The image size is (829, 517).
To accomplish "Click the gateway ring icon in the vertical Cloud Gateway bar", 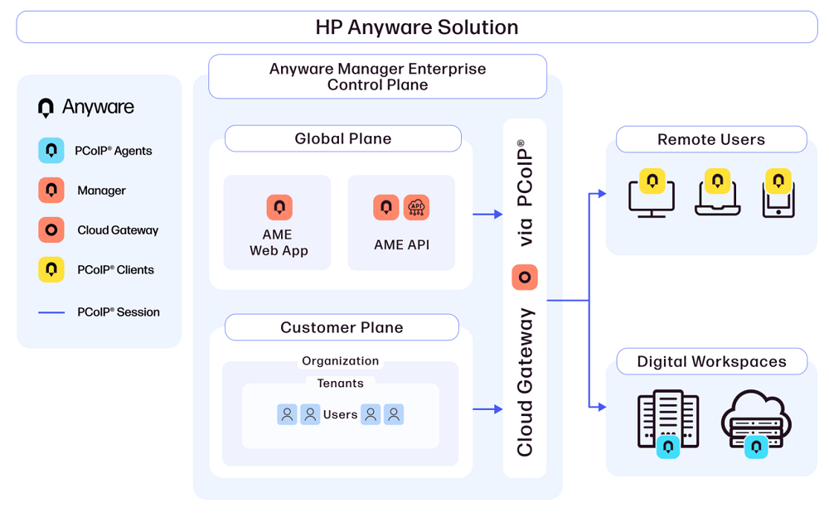I will click(x=525, y=278).
